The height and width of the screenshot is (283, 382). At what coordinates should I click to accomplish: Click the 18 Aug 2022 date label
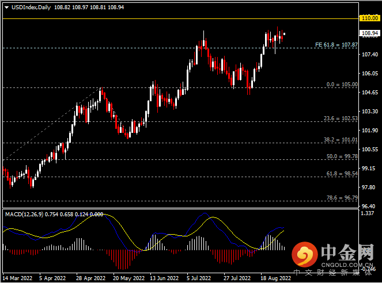(275, 278)
